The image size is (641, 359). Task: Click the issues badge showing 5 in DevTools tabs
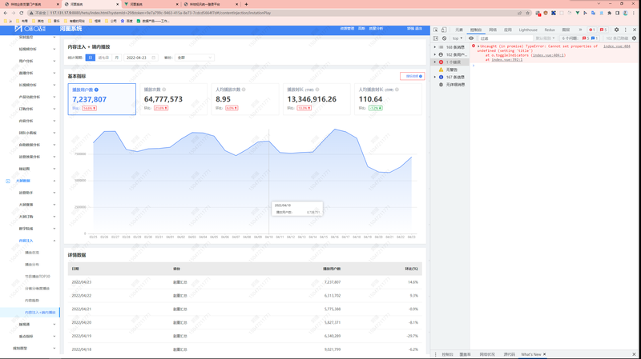click(x=603, y=30)
